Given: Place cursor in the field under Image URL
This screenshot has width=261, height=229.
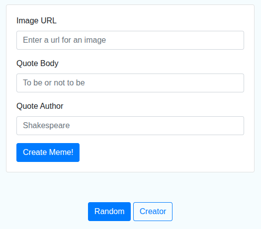Looking at the screenshot, I should [130, 40].
